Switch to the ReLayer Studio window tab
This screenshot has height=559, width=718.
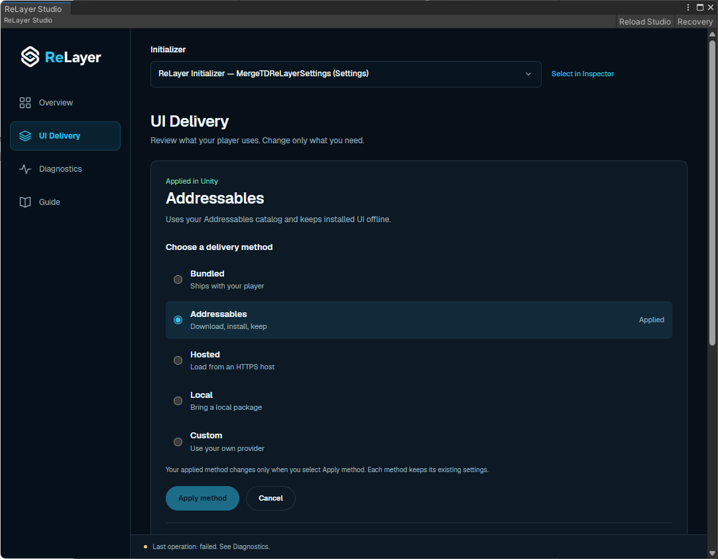(x=36, y=9)
